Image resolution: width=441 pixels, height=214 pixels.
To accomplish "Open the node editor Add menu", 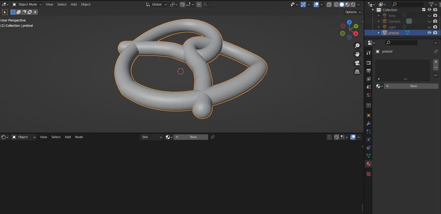I will coord(68,137).
